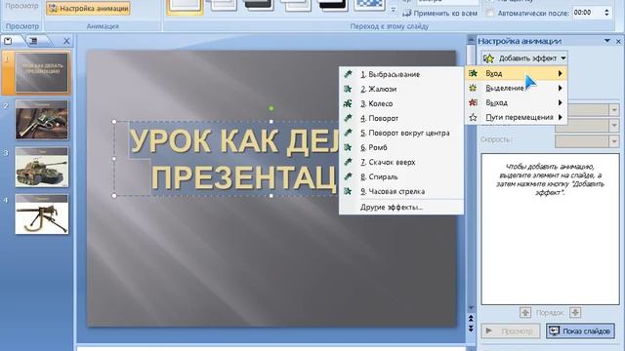Choose the Выбрасывание entrance effect

401,74
